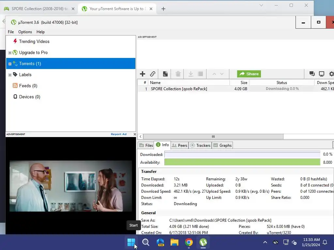Click the Trending Videos lightning icon
The image size is (334, 250).
15,41
